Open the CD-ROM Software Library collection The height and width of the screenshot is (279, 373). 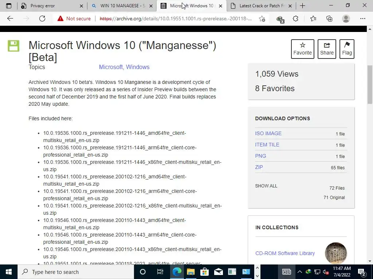(285, 253)
